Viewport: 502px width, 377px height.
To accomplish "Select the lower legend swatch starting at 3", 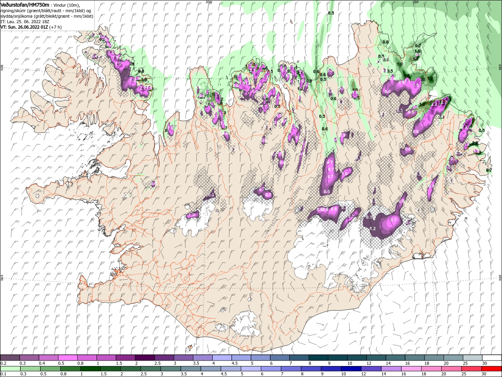I will pos(171,369).
